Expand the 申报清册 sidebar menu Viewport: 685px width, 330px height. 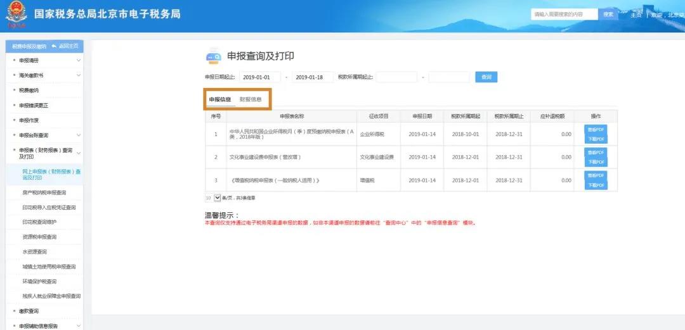(x=79, y=60)
